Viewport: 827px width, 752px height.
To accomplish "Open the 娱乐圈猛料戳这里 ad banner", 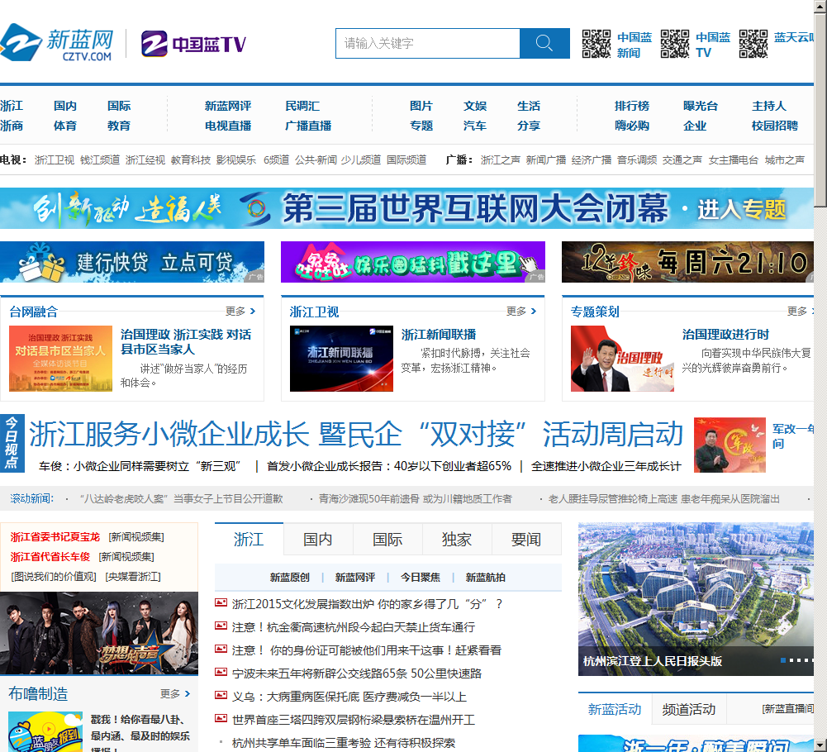I will (413, 262).
